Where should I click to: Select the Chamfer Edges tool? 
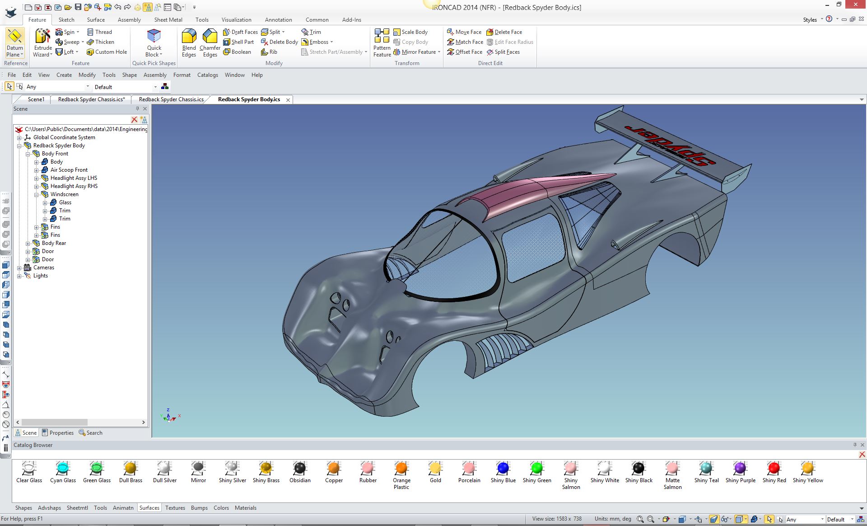210,42
